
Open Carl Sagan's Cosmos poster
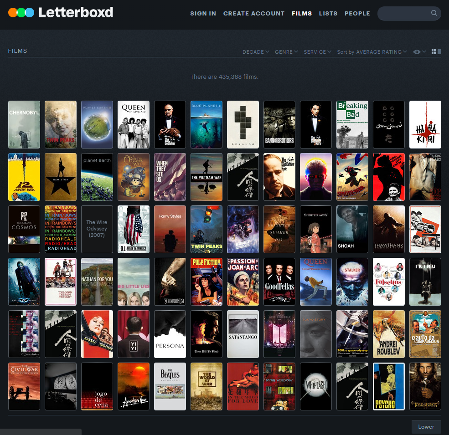click(x=24, y=229)
